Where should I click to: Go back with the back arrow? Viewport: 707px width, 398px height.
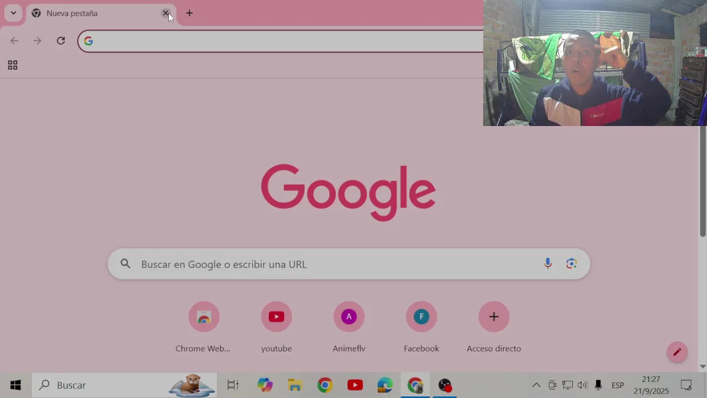pyautogui.click(x=14, y=40)
